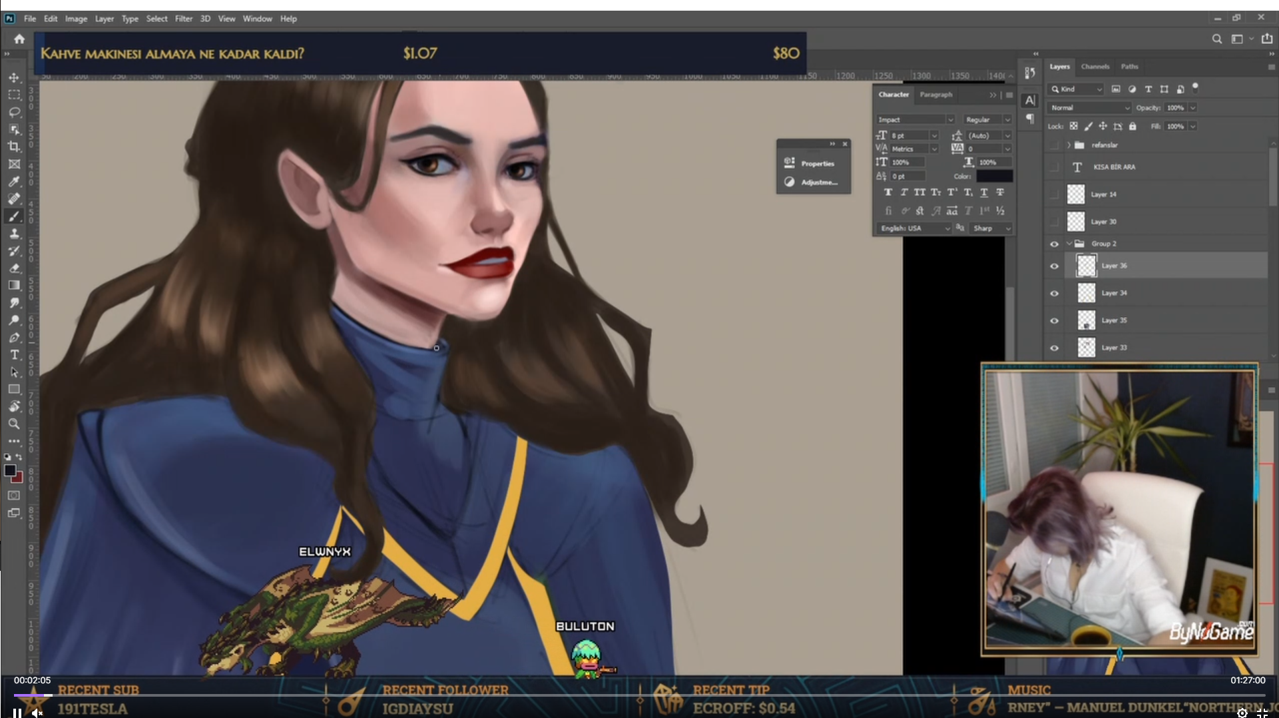The image size is (1279, 718).
Task: Select the Eyedropper tool
Action: click(14, 181)
